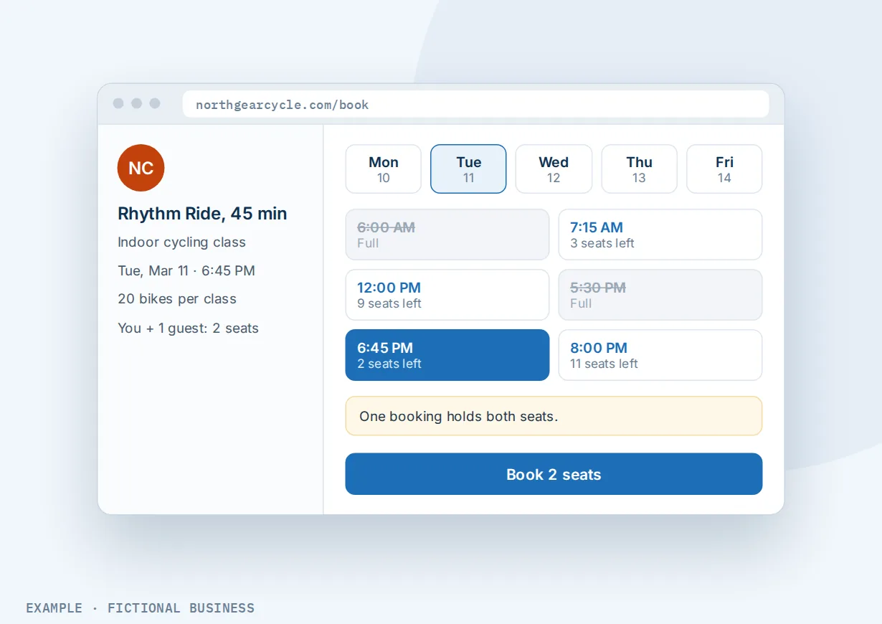Switch to Wed 12
This screenshot has height=624, width=882.
point(554,169)
